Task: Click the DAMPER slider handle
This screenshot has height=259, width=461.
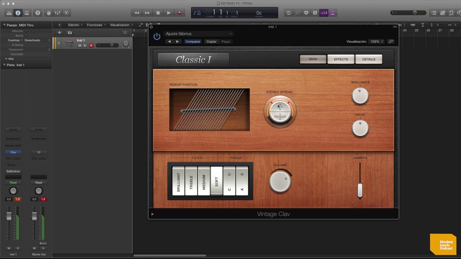Action: click(x=360, y=191)
